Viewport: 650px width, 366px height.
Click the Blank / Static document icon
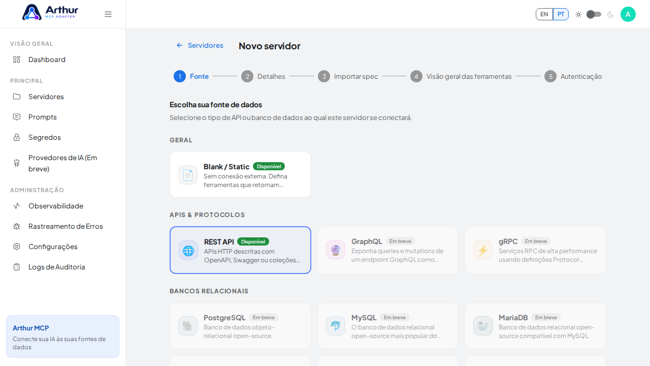(x=188, y=175)
